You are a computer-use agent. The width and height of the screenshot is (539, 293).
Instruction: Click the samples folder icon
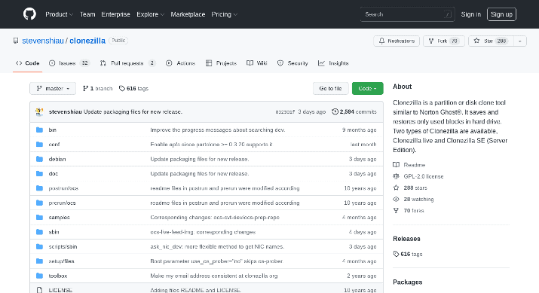point(39,218)
